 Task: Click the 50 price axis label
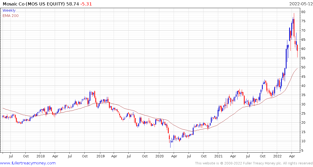coord(303,67)
